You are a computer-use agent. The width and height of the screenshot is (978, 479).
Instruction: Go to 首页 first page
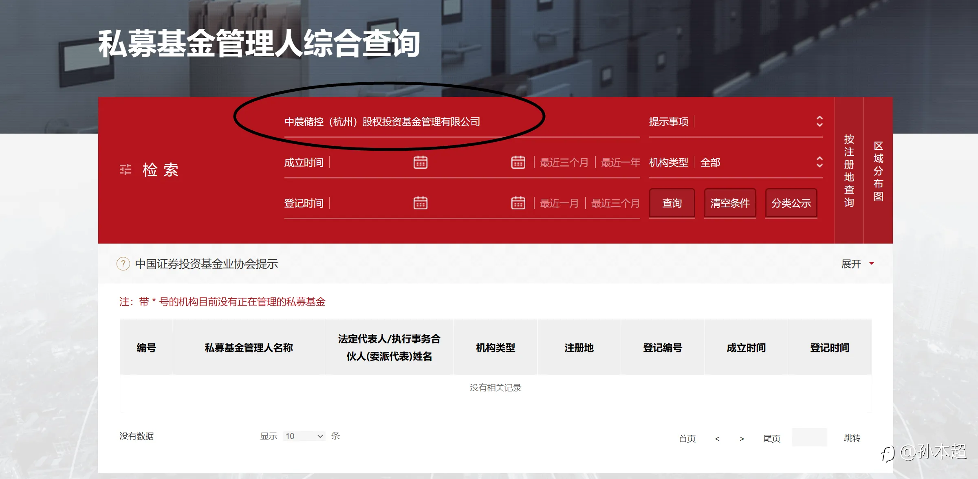coord(687,438)
